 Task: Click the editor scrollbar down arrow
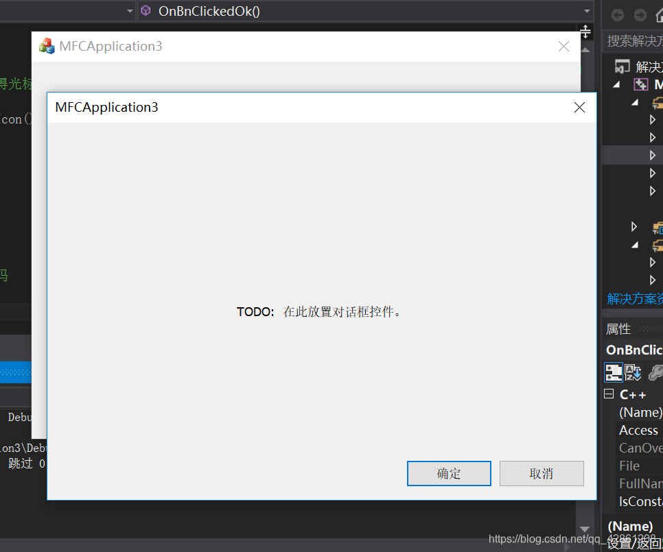585,529
